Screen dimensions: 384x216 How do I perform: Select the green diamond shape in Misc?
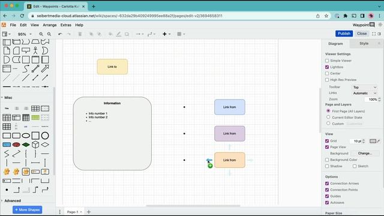(26, 145)
